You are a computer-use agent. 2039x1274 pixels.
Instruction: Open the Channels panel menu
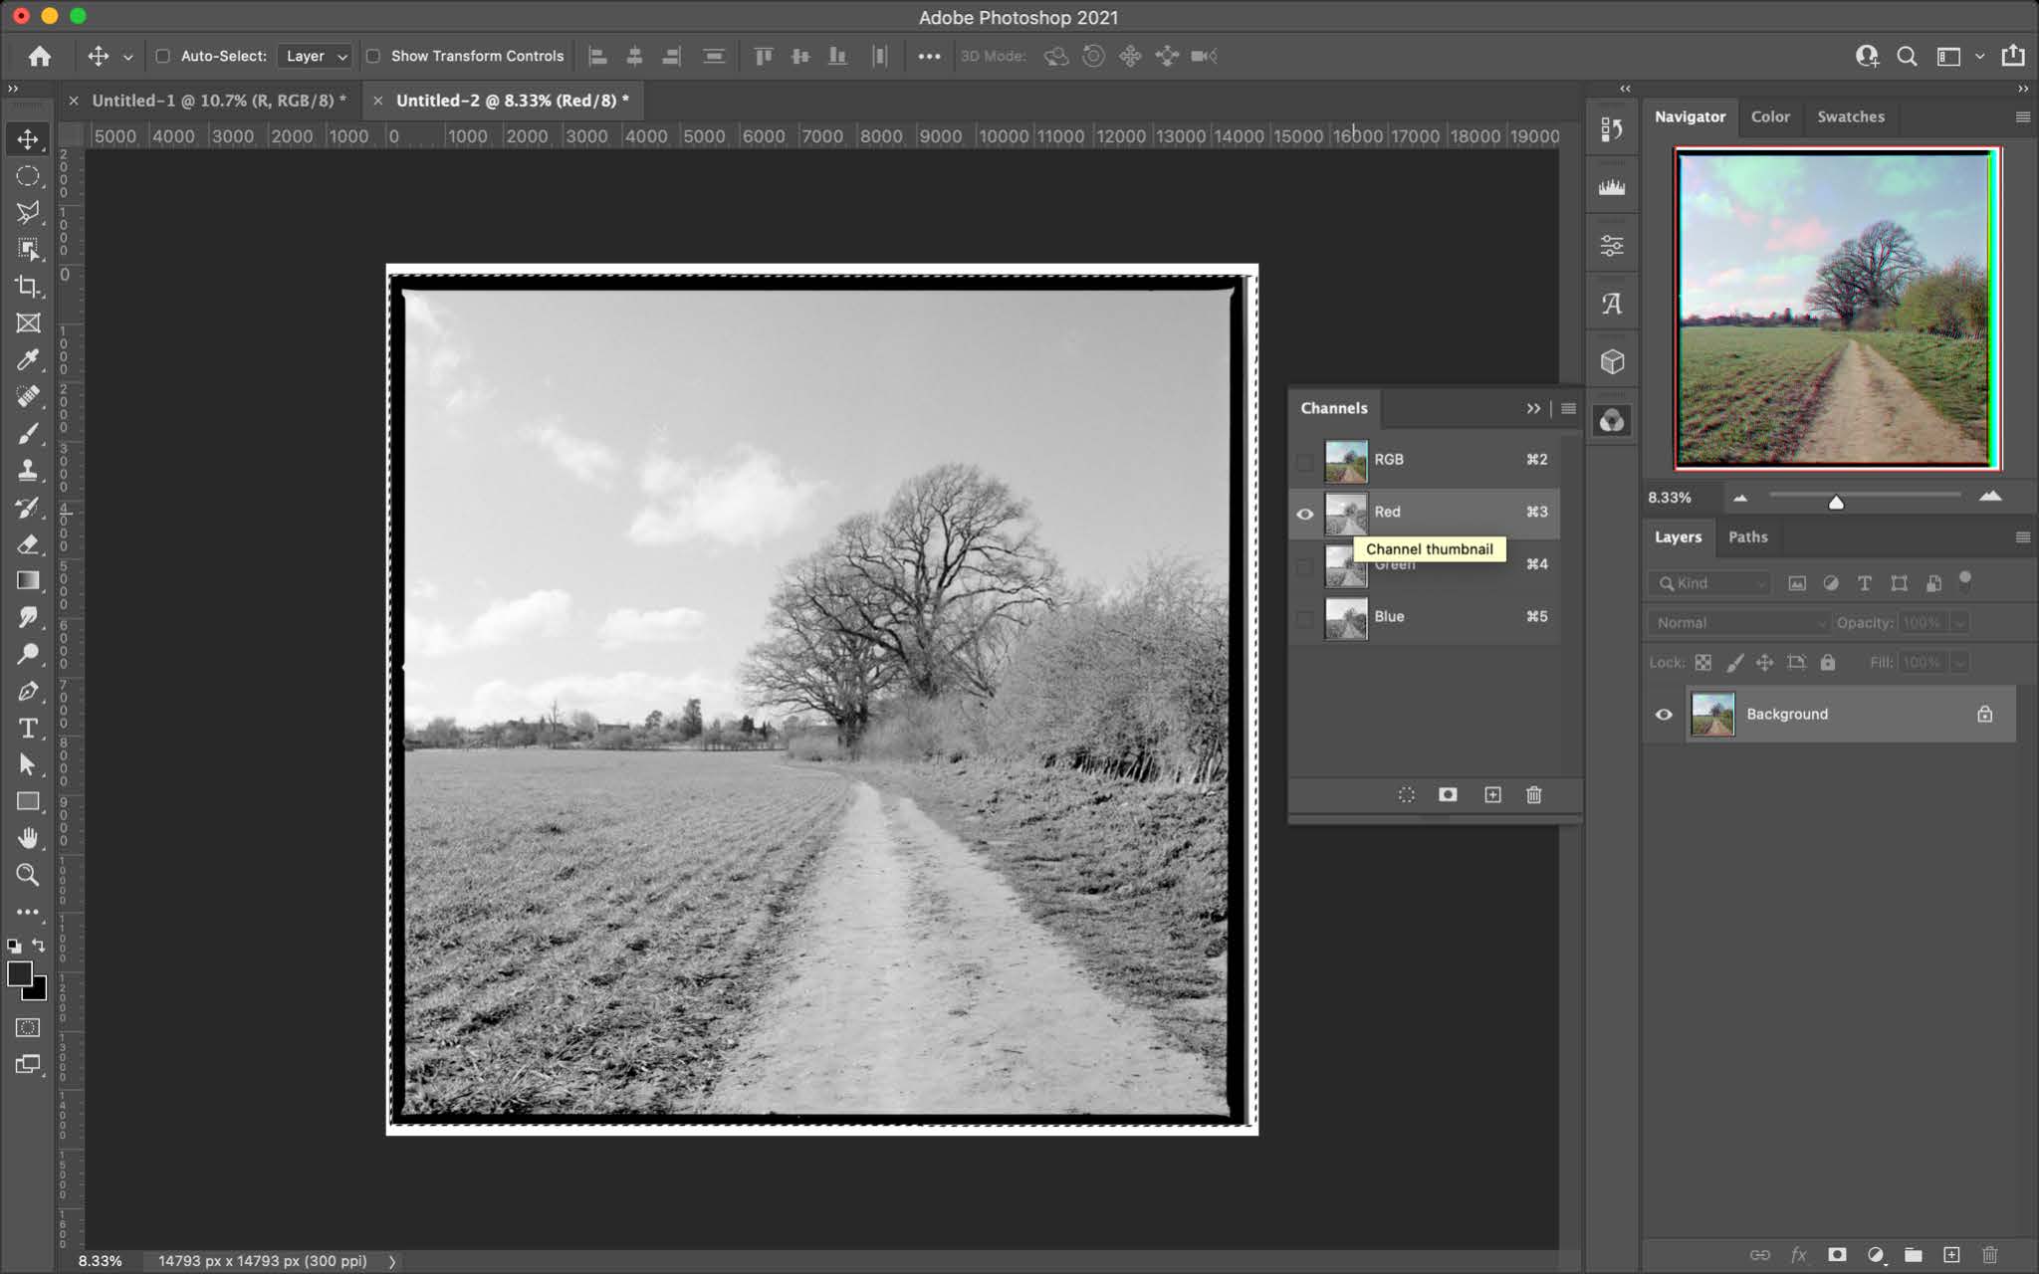[x=1568, y=408]
